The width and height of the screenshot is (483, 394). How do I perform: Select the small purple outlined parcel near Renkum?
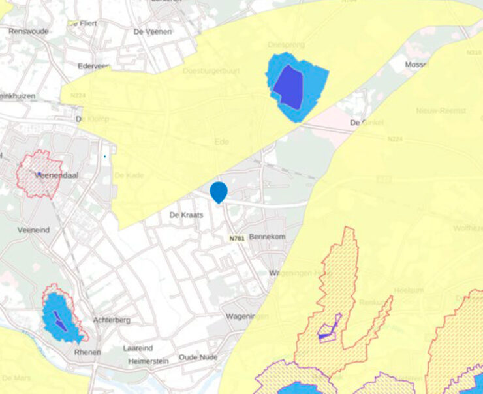329,329
